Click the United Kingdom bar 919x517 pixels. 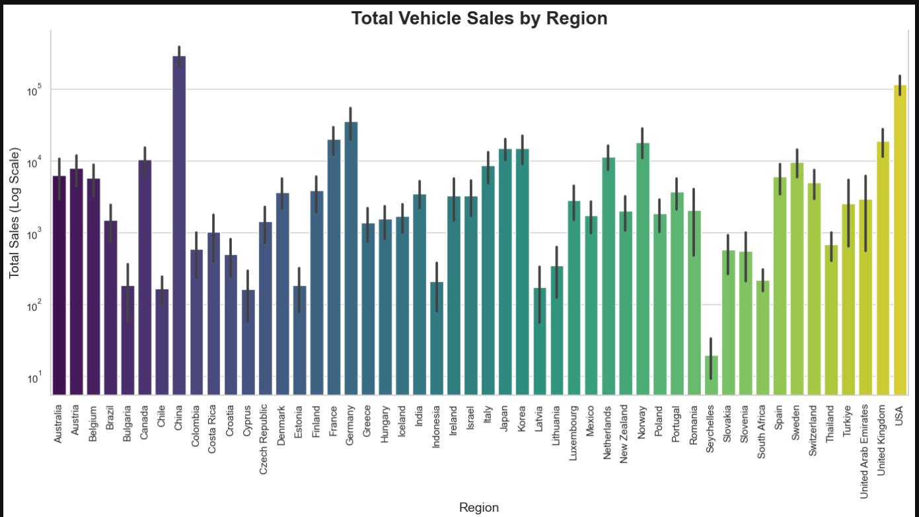[883, 268]
